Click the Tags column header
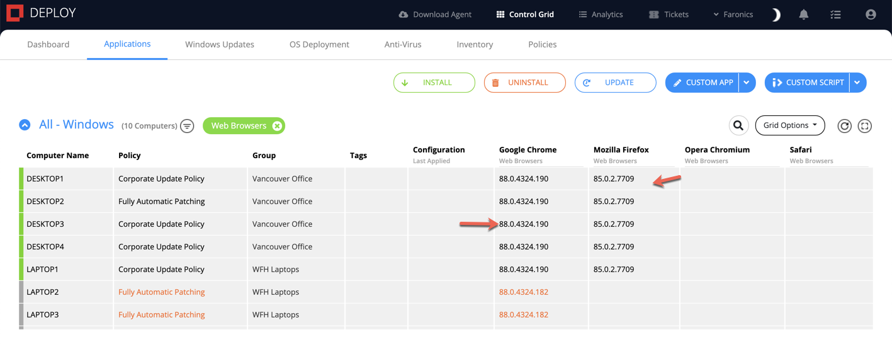Image resolution: width=892 pixels, height=349 pixels. pyautogui.click(x=358, y=156)
